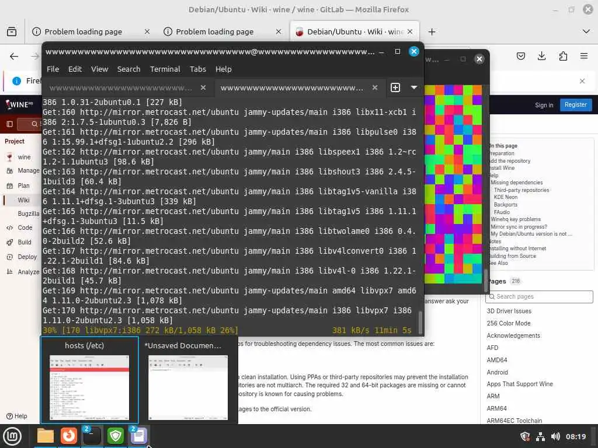This screenshot has height=448, width=598.
Task: Open the Terminal menu
Action: pos(165,69)
